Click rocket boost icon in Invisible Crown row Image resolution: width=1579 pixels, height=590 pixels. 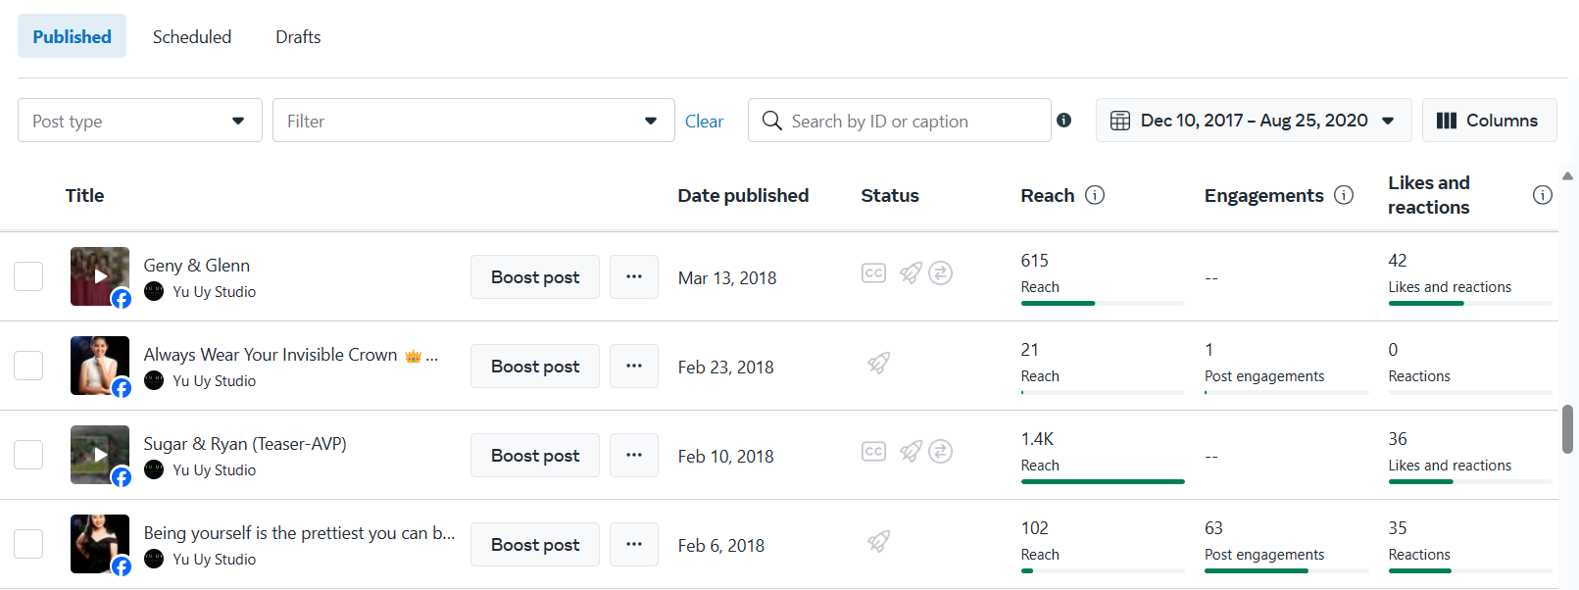[x=878, y=364]
